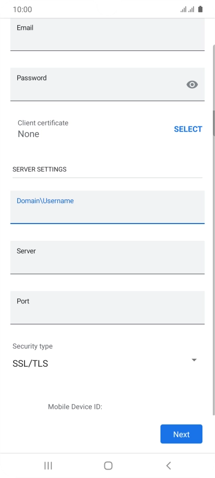Image resolution: width=215 pixels, height=478 pixels.
Task: Tap the back navigation arrow
Action: click(168, 465)
